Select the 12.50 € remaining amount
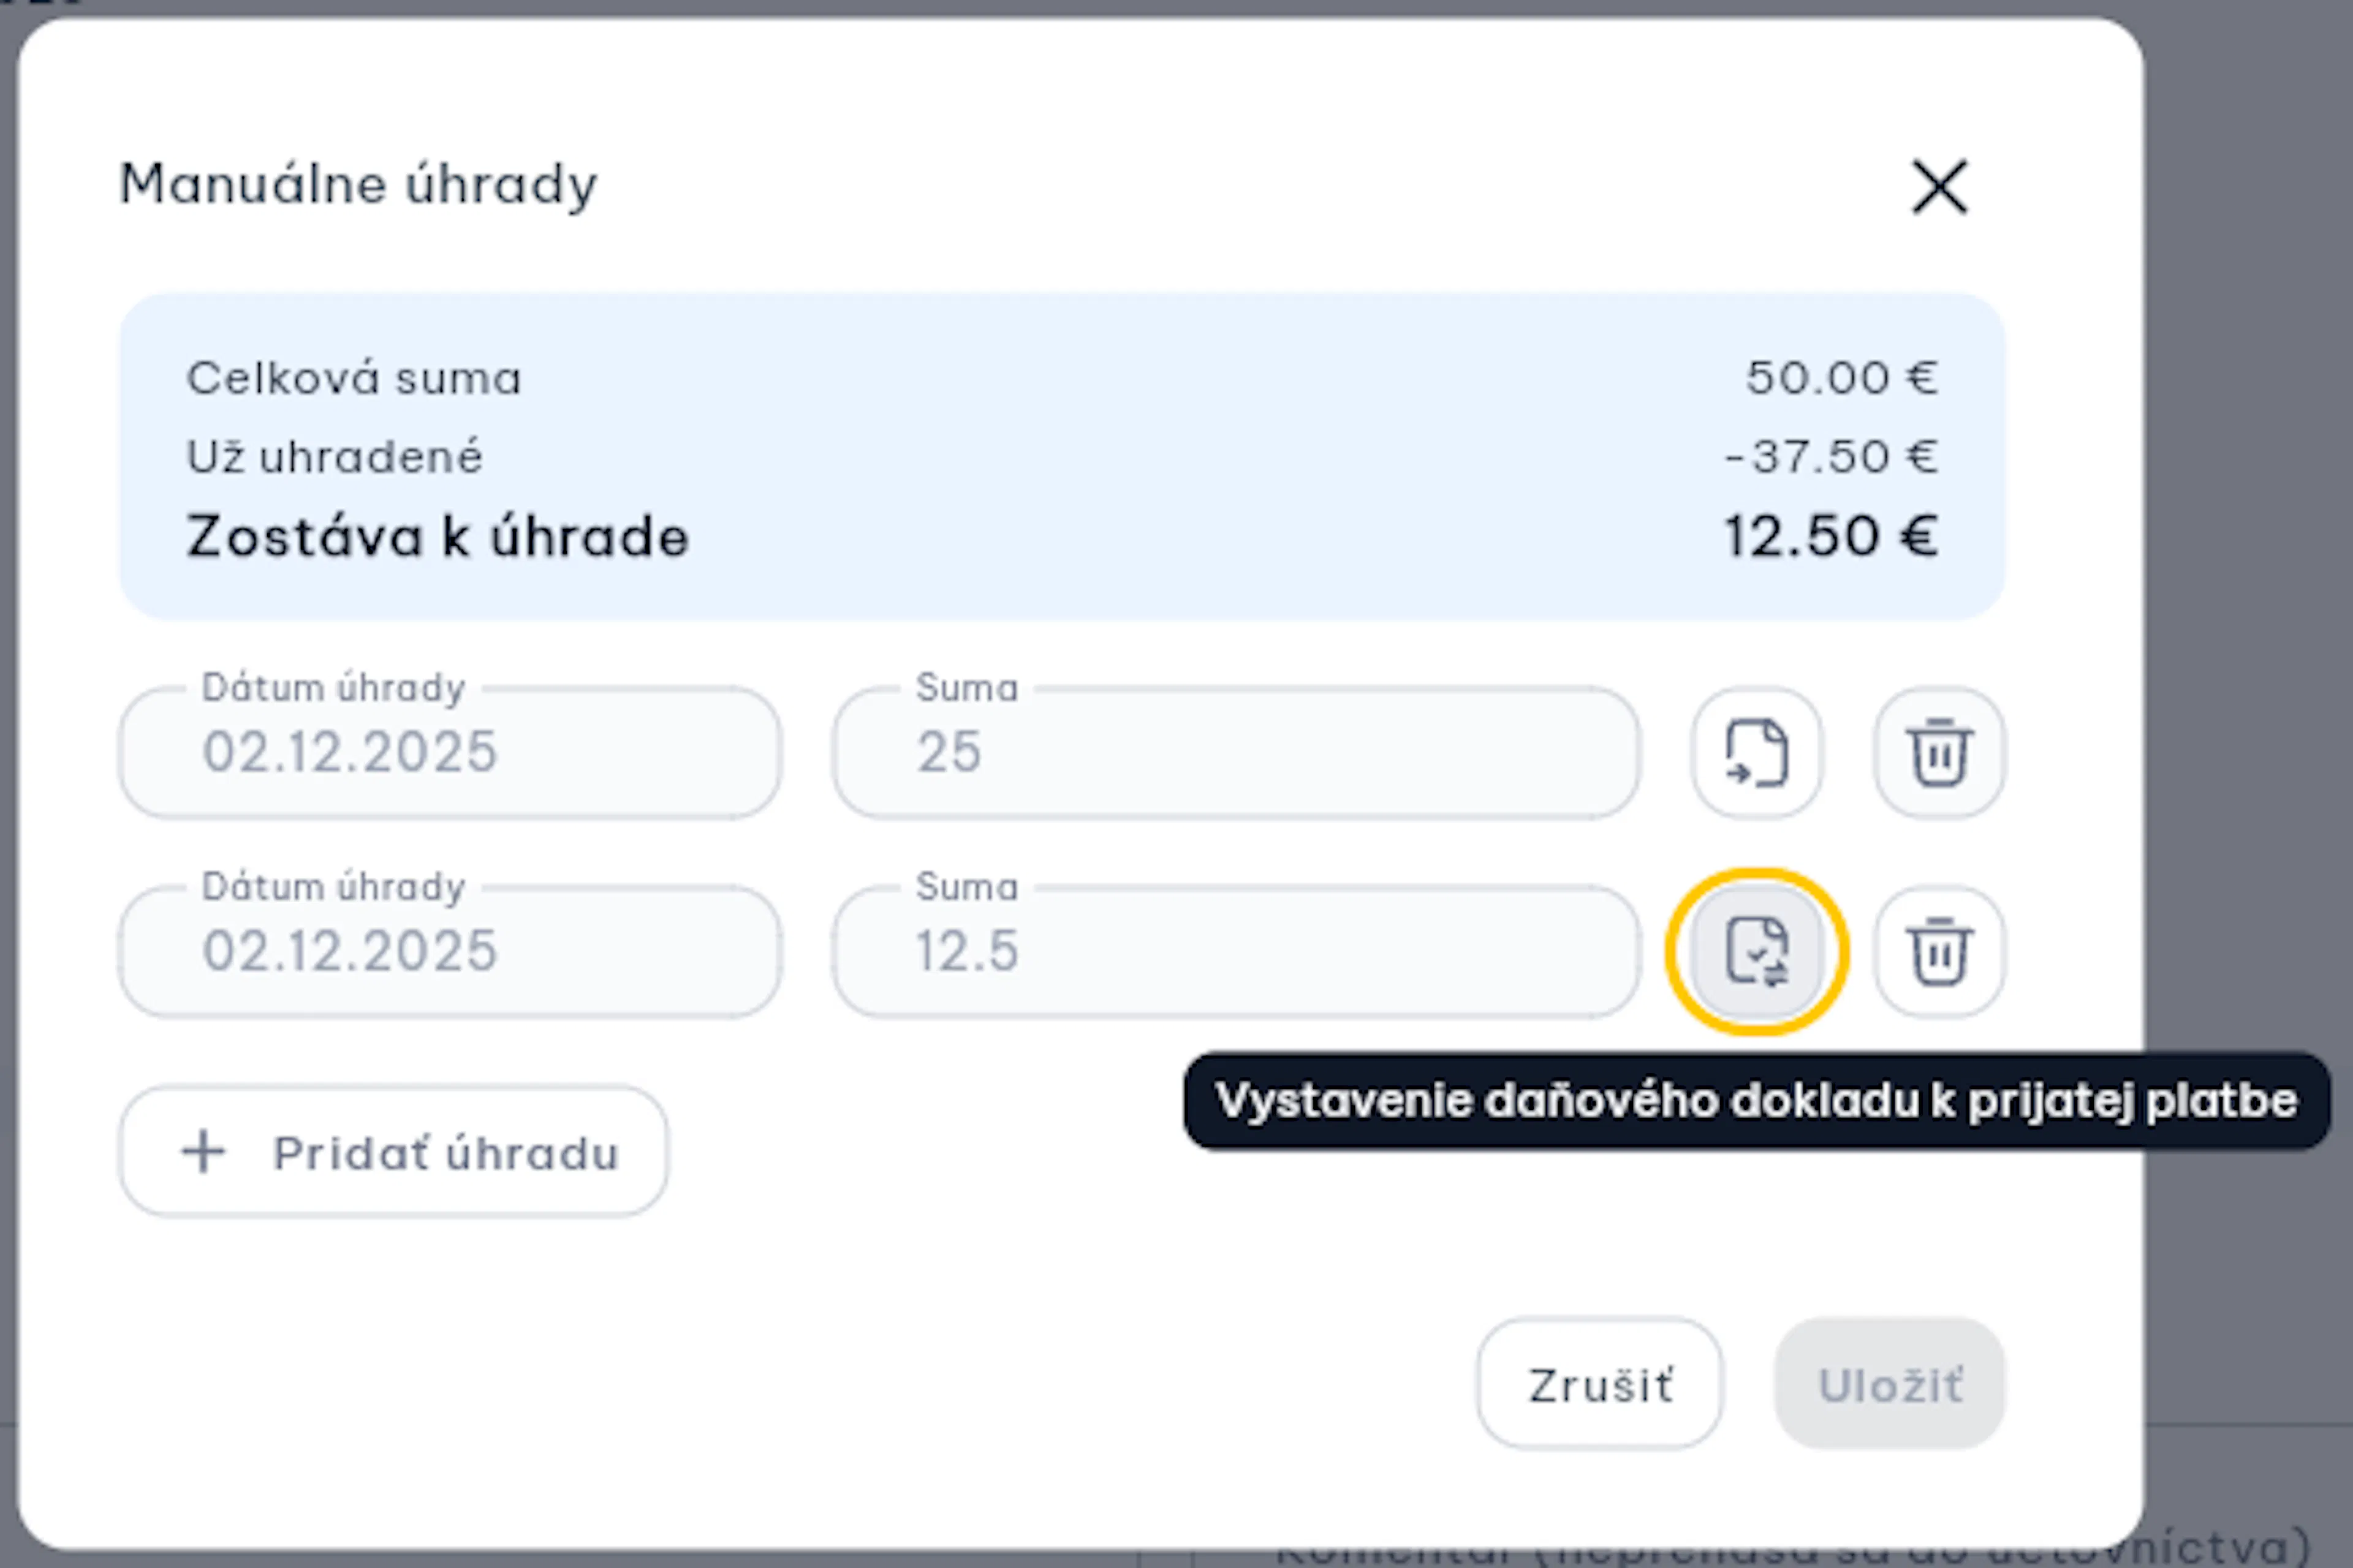Viewport: 2353px width, 1568px height. click(1831, 536)
